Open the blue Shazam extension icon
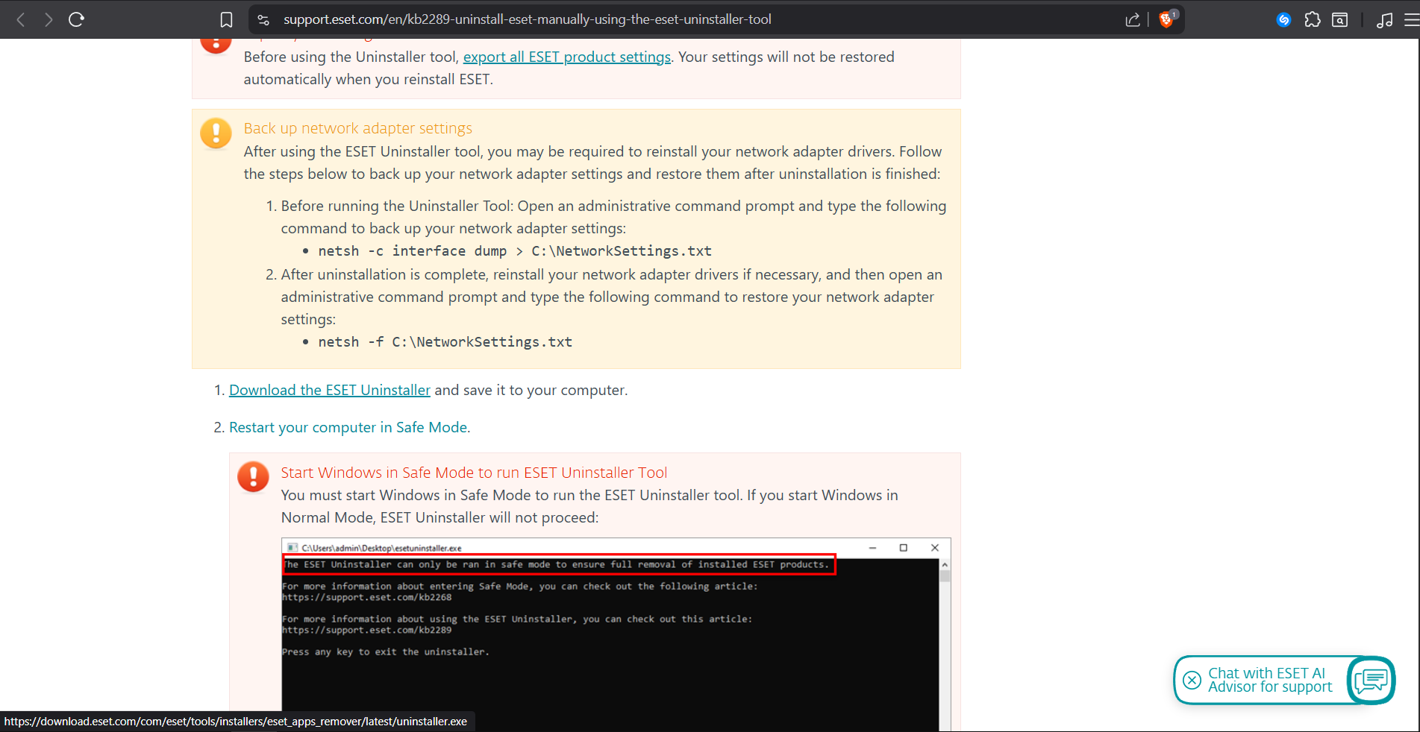 point(1283,20)
